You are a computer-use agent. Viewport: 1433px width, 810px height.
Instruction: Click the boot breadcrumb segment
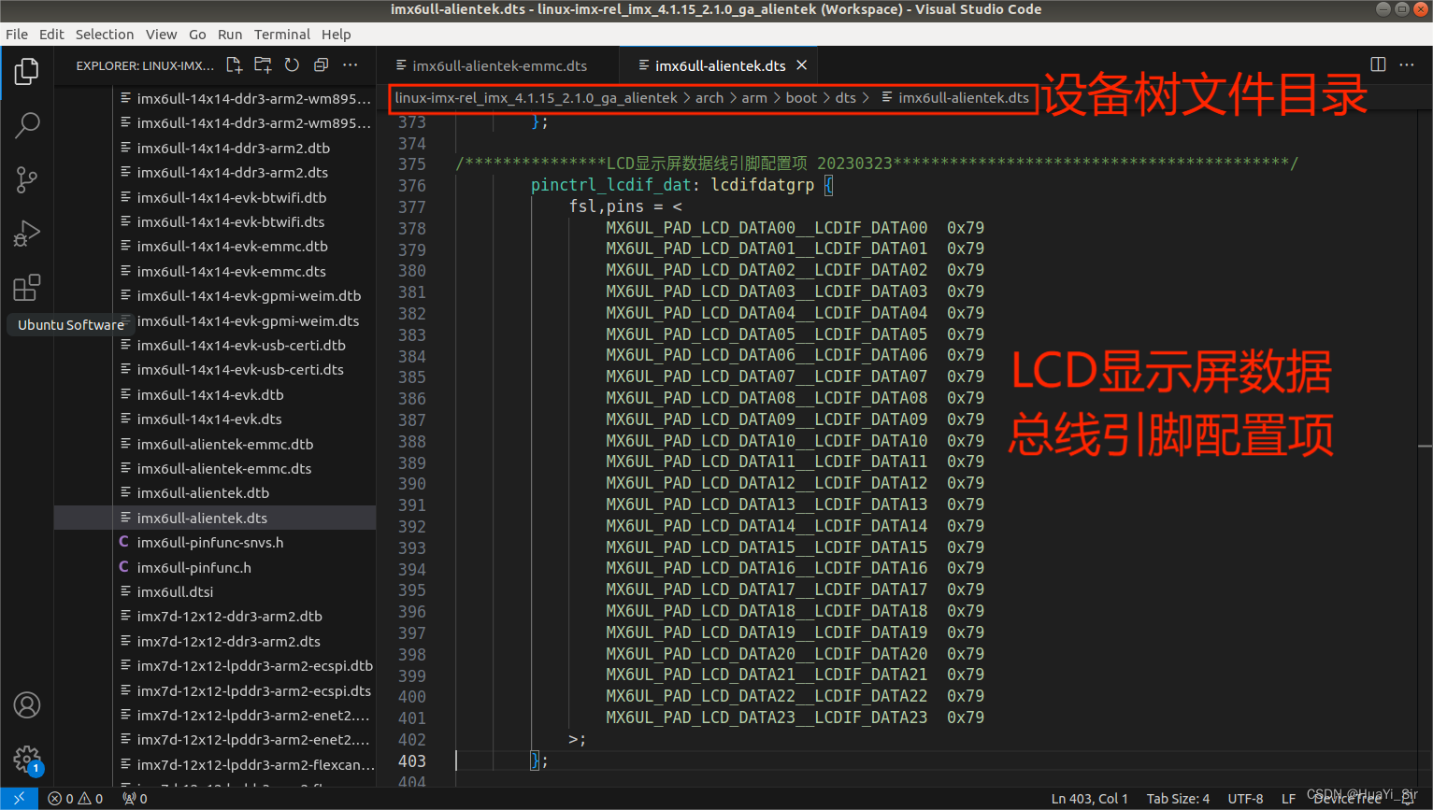[801, 98]
